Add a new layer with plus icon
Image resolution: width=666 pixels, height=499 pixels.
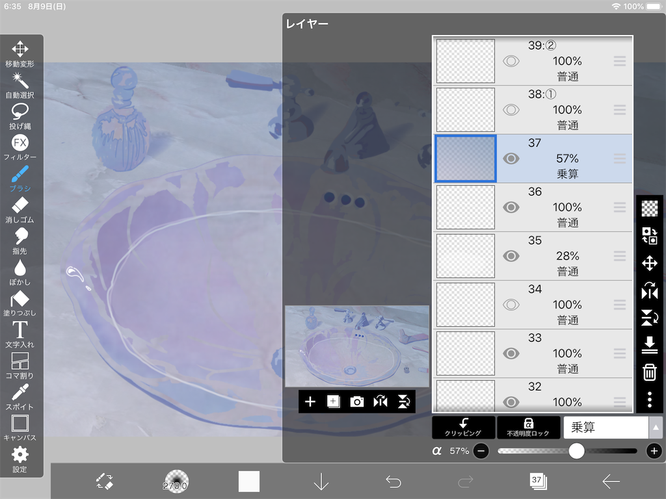(x=310, y=402)
